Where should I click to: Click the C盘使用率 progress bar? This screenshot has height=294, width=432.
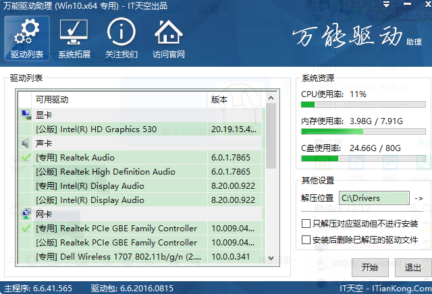(x=363, y=158)
